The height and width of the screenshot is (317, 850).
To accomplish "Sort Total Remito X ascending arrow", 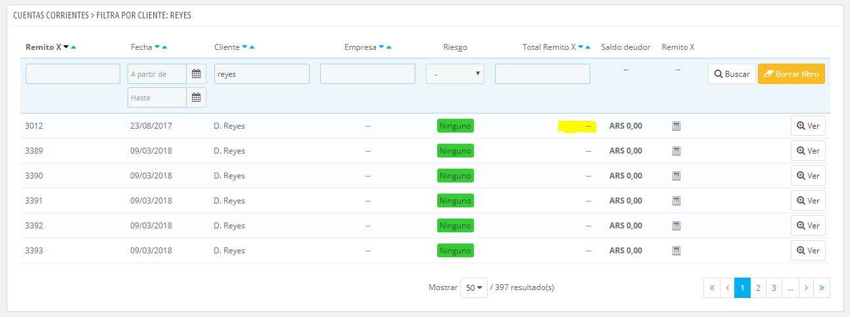I will (588, 47).
